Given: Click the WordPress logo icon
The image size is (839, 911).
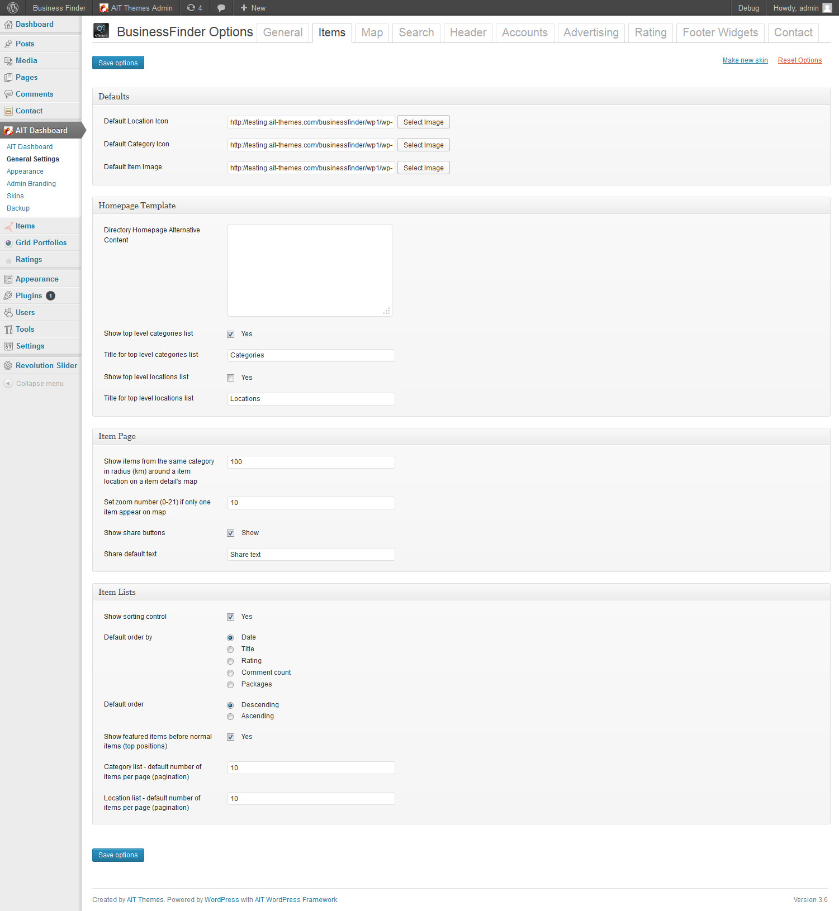Looking at the screenshot, I should coord(12,8).
